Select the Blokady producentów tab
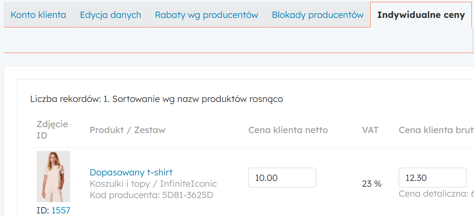The height and width of the screenshot is (216, 474). 318,15
